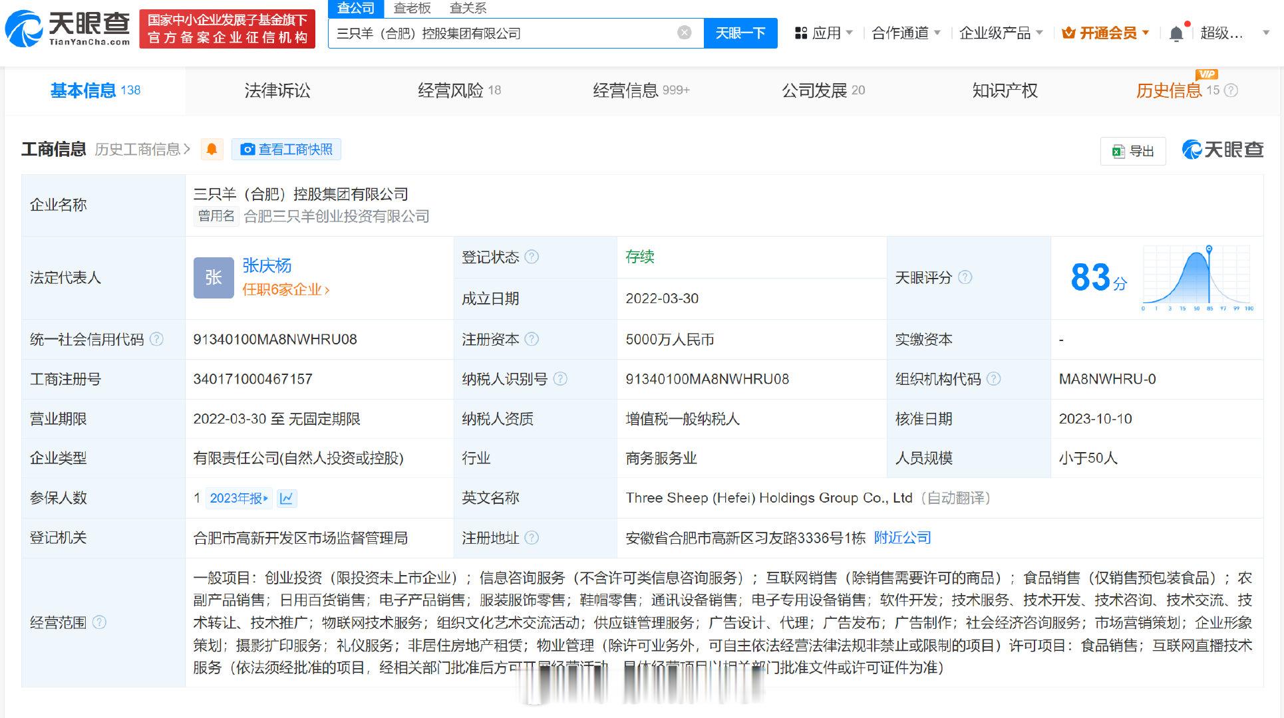Open the 知识产权 tab

click(x=1005, y=90)
